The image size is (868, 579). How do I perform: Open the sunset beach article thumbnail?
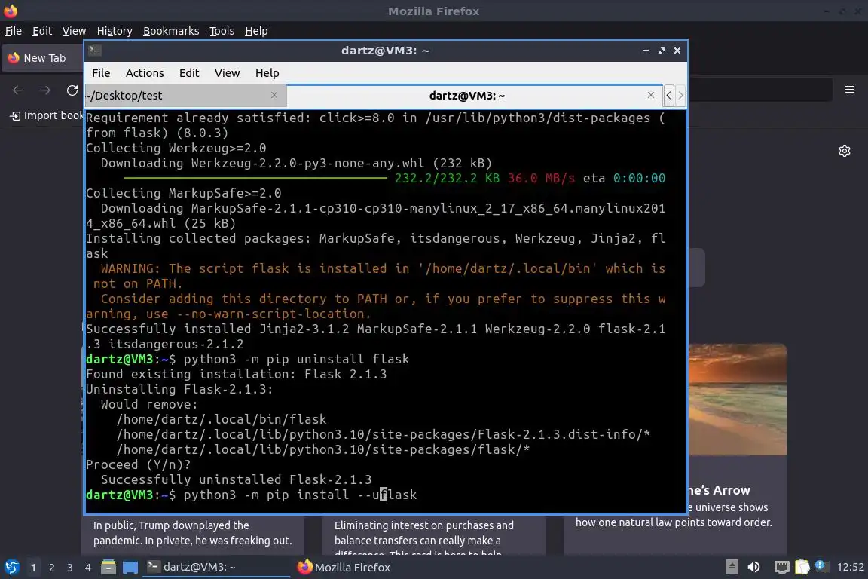pos(737,400)
